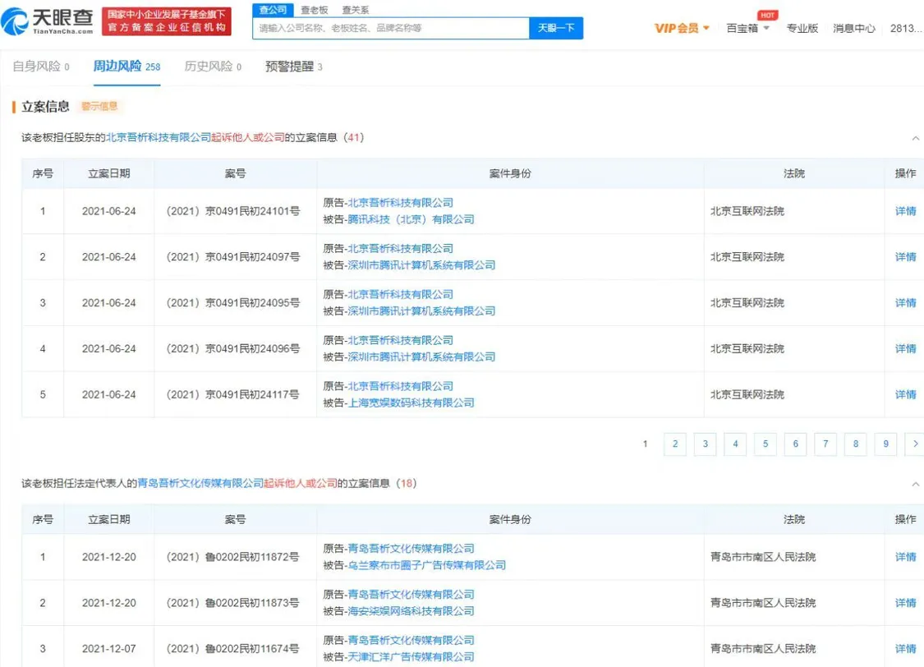View 详情 for case 鲁0202民初11872号
Image resolution: width=924 pixels, height=667 pixels.
(905, 557)
